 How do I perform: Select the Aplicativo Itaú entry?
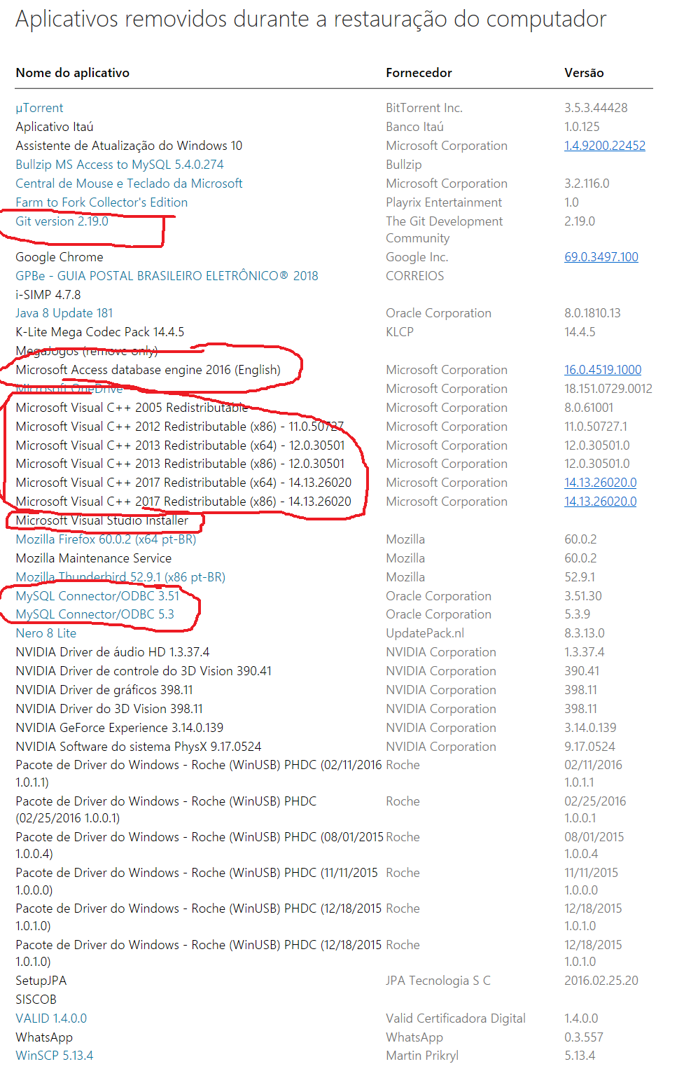click(x=54, y=127)
